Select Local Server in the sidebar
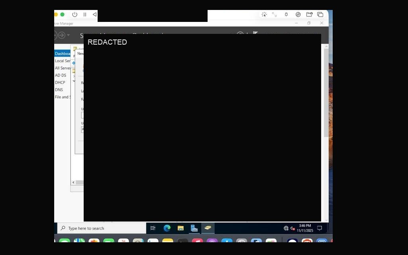 tap(63, 61)
